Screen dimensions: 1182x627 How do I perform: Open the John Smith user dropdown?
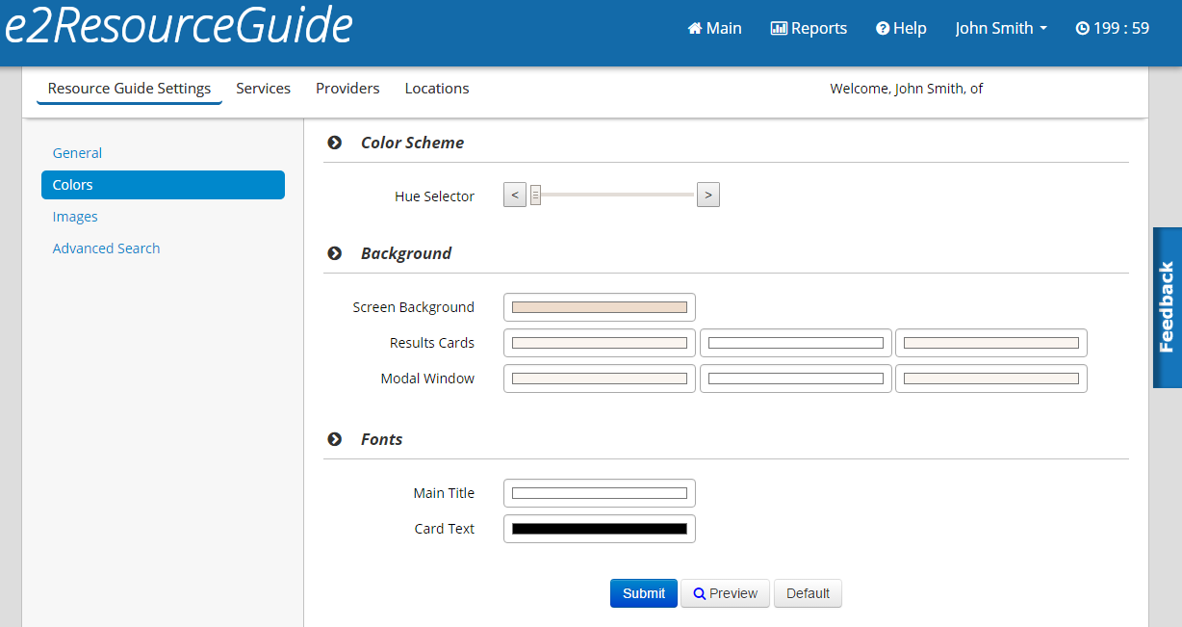(1000, 29)
